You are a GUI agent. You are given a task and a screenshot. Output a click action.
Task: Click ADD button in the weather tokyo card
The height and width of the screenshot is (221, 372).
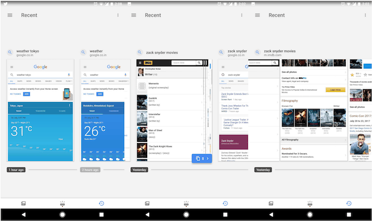click(27, 94)
